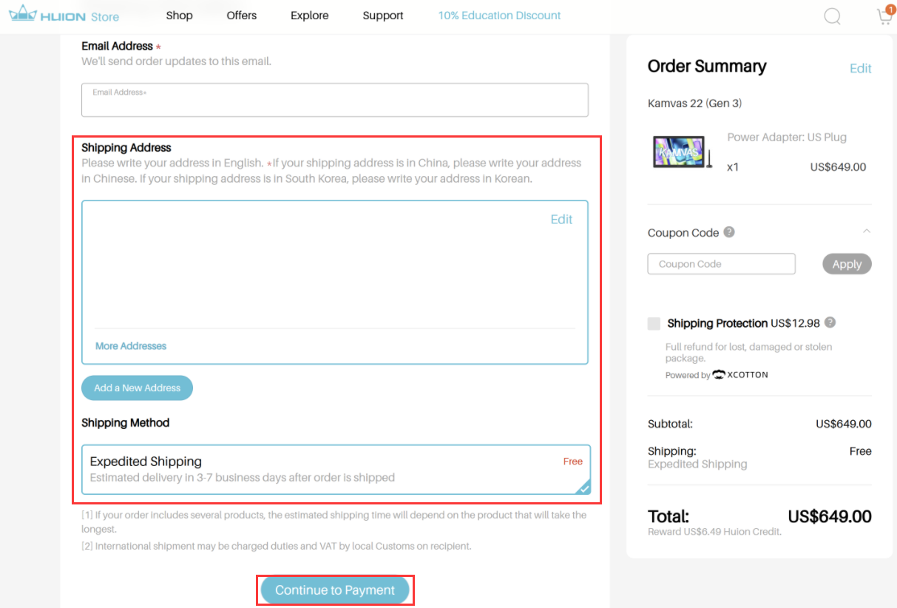Edit the Order Summary
Viewport: 897px width, 608px height.
click(861, 68)
